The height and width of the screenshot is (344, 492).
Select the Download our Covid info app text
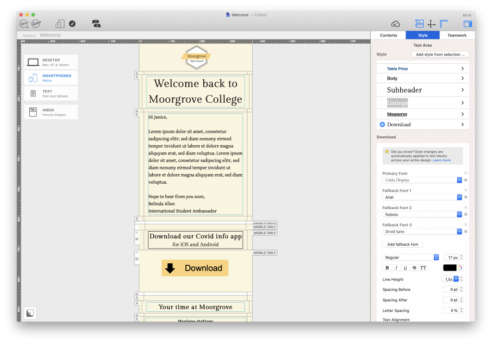click(x=196, y=236)
